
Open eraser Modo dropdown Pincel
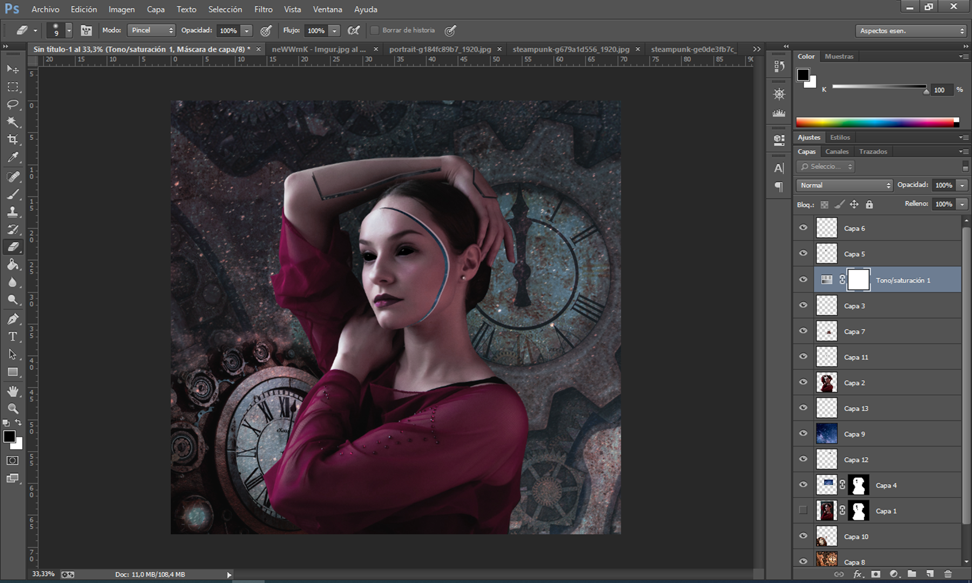click(151, 30)
